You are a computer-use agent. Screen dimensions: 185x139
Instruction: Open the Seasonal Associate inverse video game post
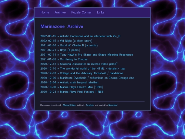[89, 64]
